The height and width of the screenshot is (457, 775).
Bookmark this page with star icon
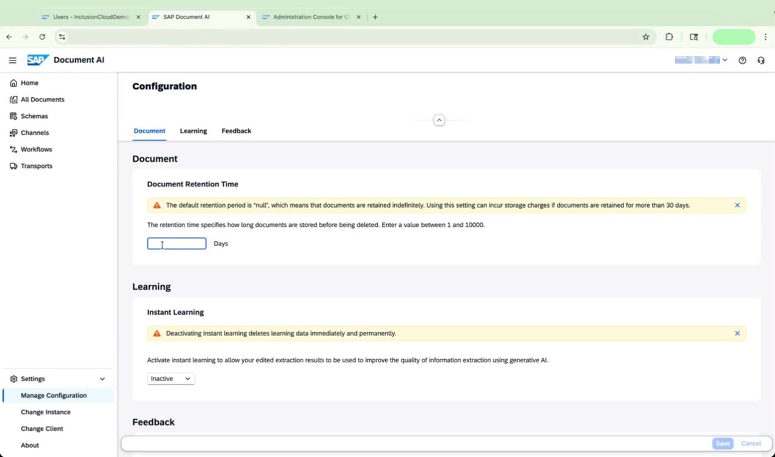645,37
